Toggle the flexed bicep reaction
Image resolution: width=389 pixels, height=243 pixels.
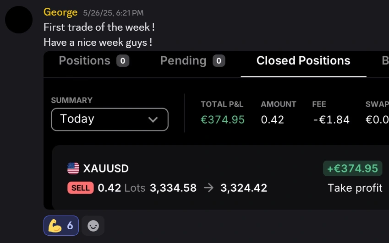point(61,226)
